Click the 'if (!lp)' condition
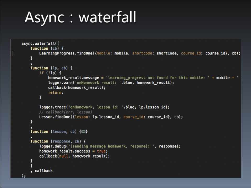This screenshot has width=251, height=188. point(50,73)
